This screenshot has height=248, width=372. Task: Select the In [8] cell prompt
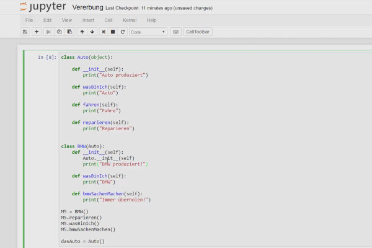pyautogui.click(x=47, y=57)
